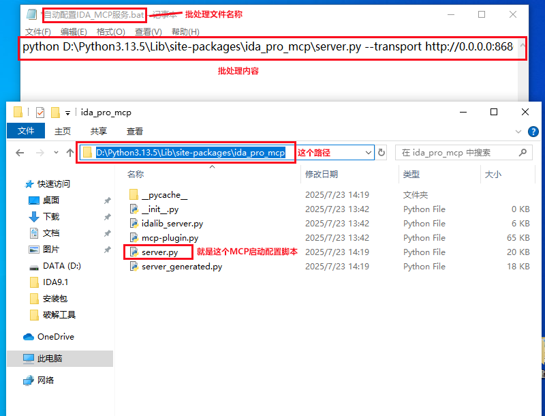Open the 帮助(H) menu in Notepad
This screenshot has width=545, height=416.
coord(185,32)
